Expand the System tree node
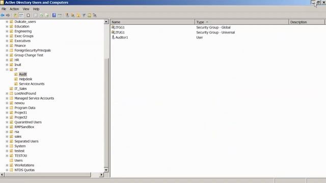 [7, 146]
